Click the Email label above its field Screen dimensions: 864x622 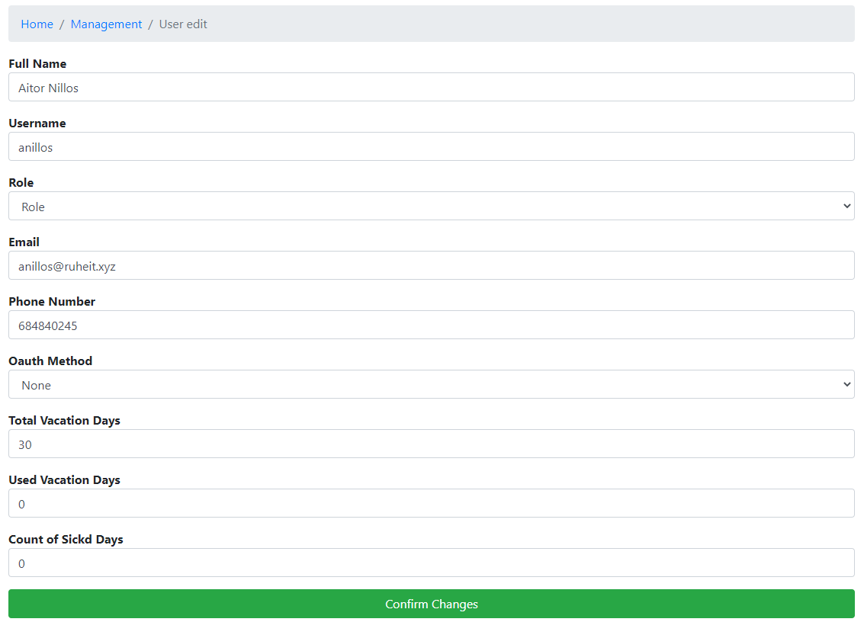(24, 242)
